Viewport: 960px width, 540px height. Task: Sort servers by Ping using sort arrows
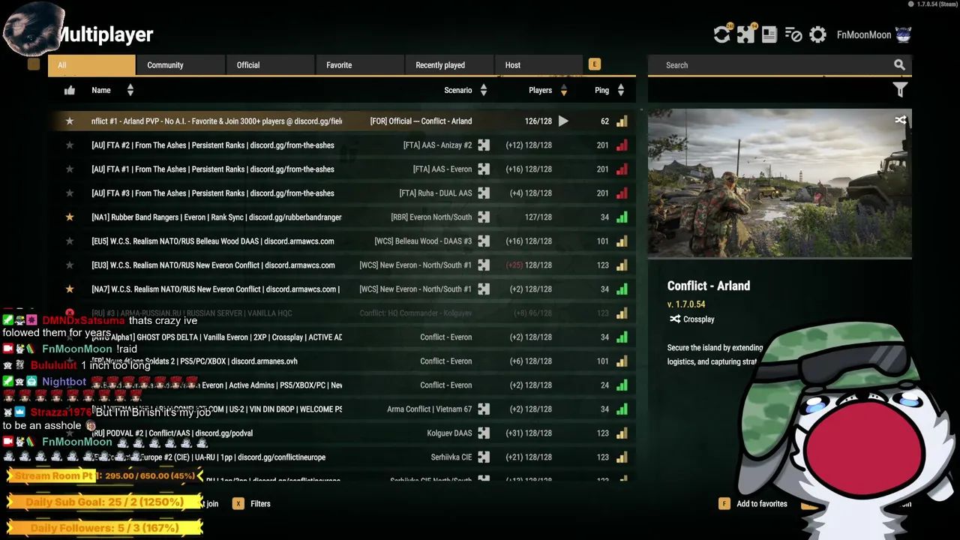pyautogui.click(x=620, y=90)
